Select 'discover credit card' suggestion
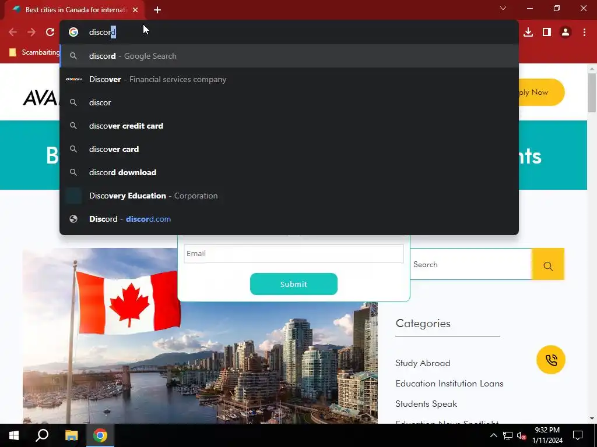This screenshot has width=597, height=447. point(289,126)
